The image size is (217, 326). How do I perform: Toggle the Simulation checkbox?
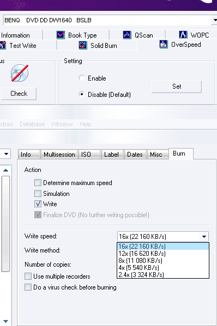point(38,194)
